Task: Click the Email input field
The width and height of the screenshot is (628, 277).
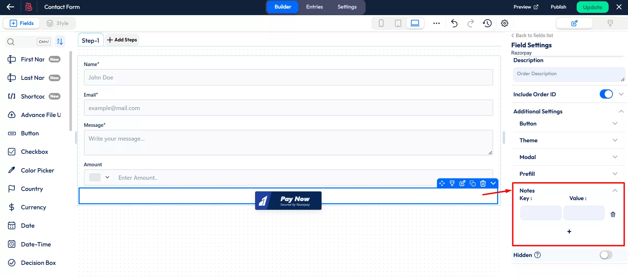Action: [288, 108]
